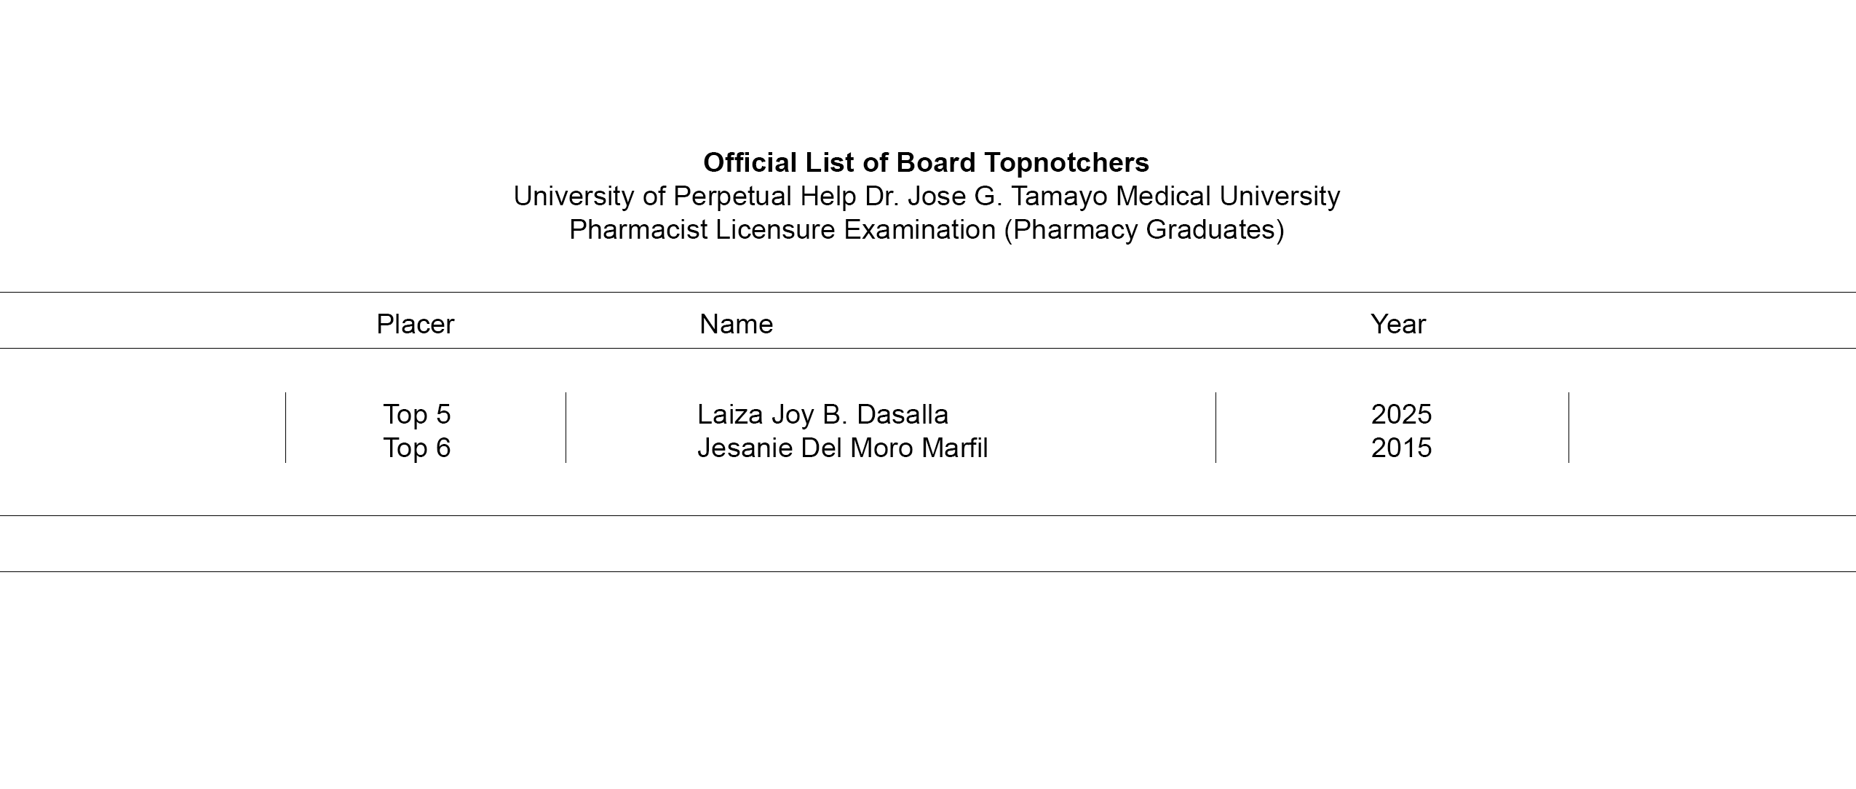1856x789 pixels.
Task: Select the Placer column header
Action: 415,324
